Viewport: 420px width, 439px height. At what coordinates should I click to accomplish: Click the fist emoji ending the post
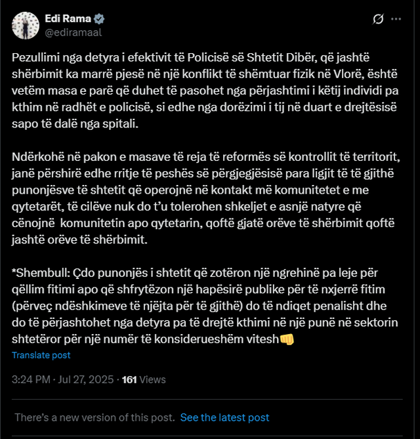[287, 339]
